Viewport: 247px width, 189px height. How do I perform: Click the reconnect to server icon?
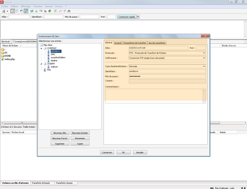tap(50, 11)
